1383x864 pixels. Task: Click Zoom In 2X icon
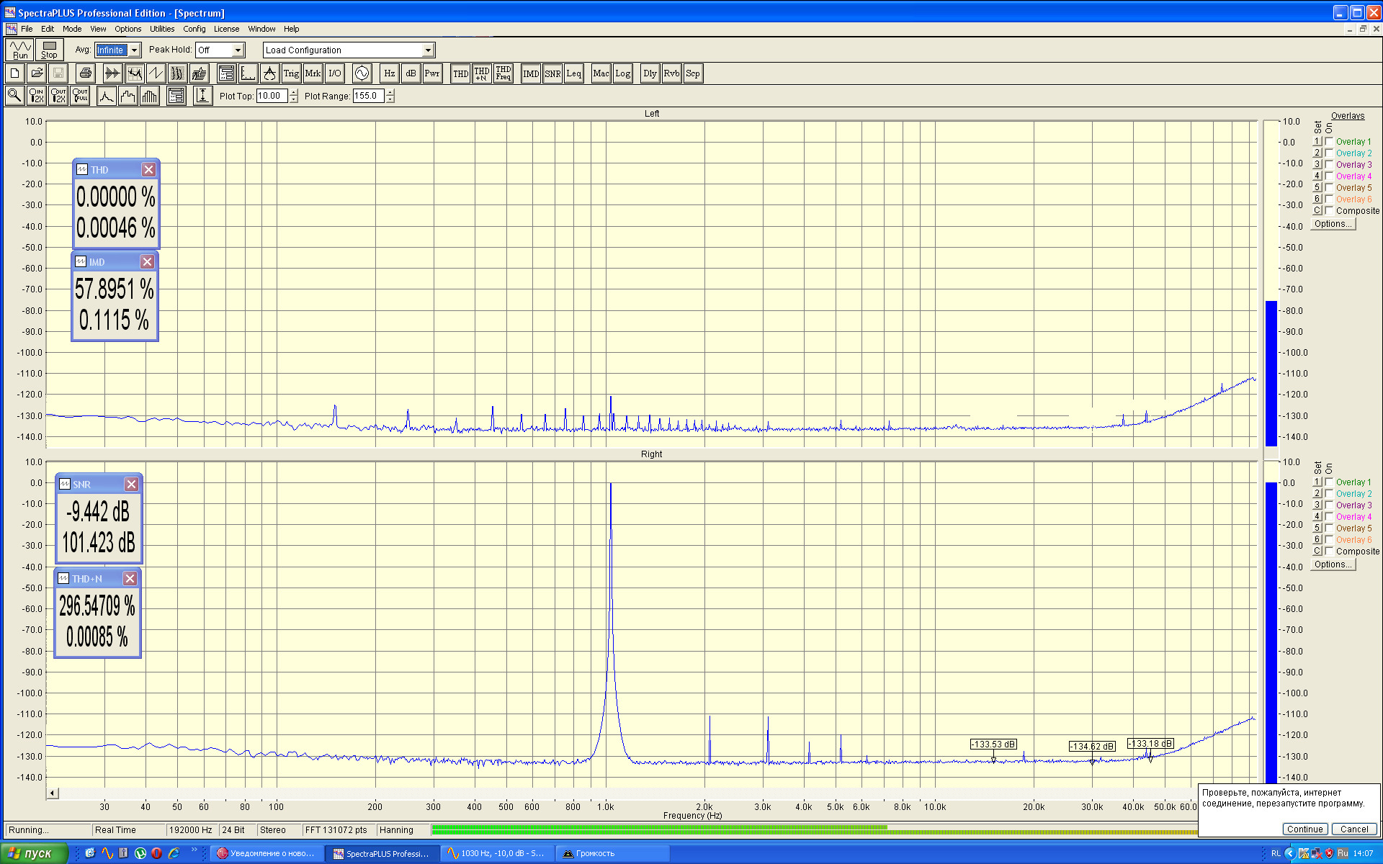tap(37, 96)
